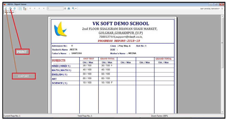Image resolution: width=227 pixels, height=120 pixels.
Task: Restore down the Report Viewer window
Action: point(216,4)
